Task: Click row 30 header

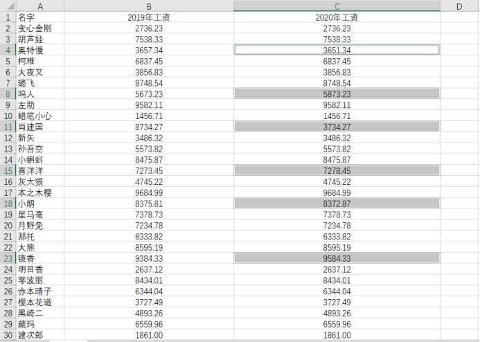Action: [x=8, y=335]
